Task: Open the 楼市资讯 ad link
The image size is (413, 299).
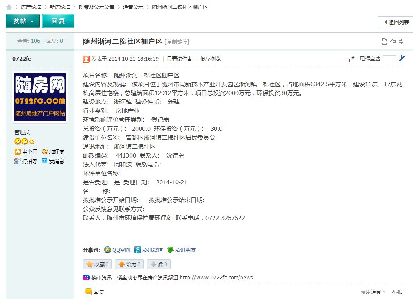Action: (172, 277)
